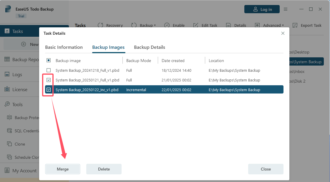Select the Inbox task in background list

297,71
